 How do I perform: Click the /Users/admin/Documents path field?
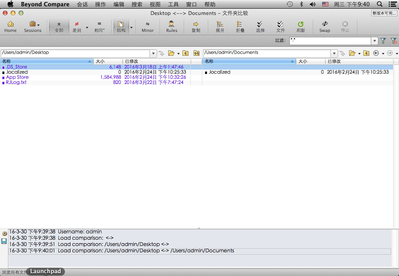pos(267,53)
